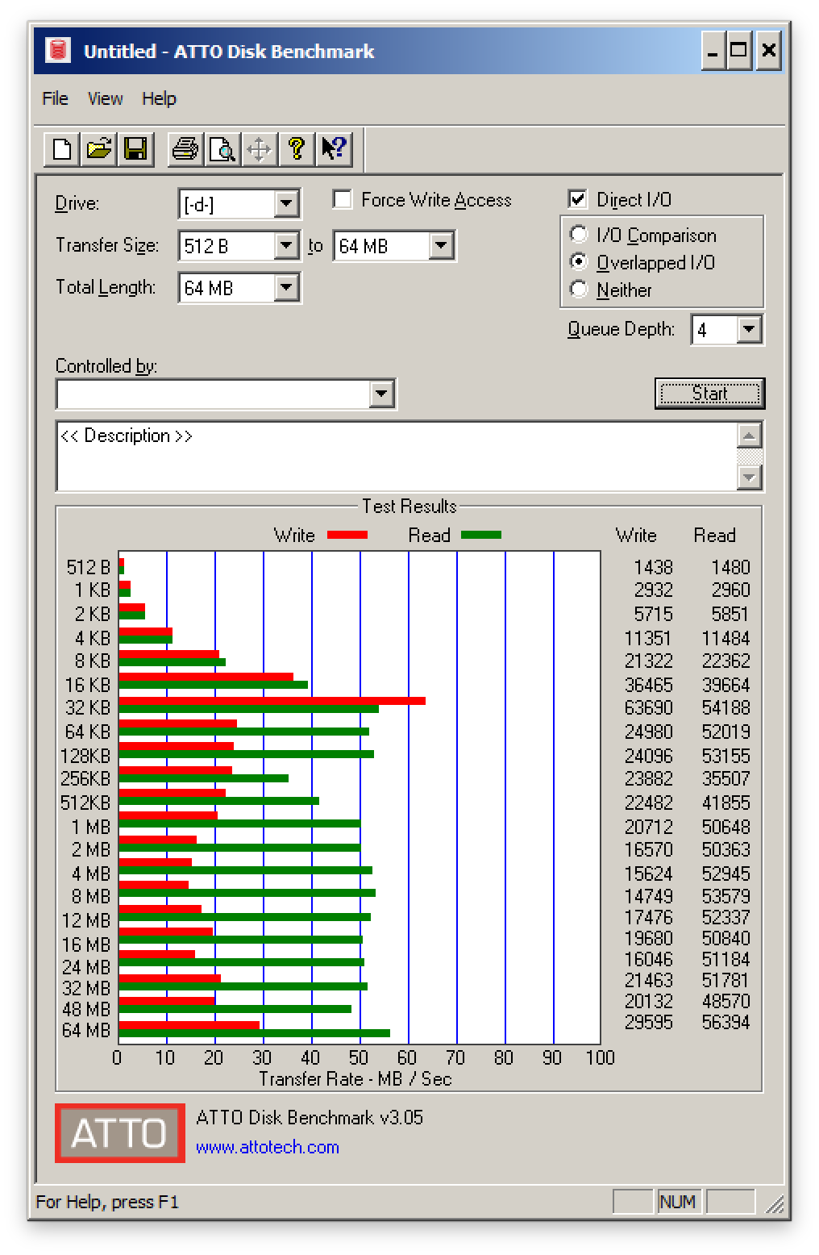Minimize the ATTO Disk Benchmark window

[713, 52]
